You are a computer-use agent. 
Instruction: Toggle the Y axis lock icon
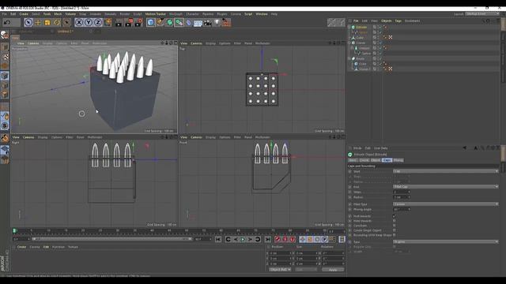(89, 22)
